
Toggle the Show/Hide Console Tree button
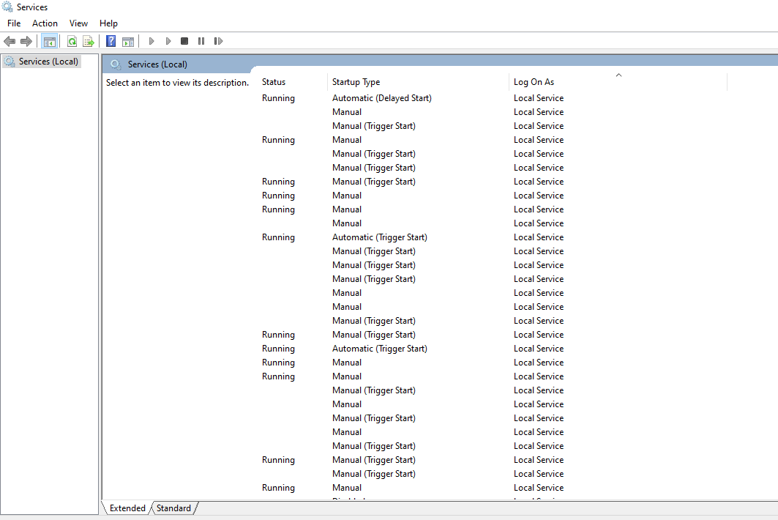click(x=50, y=42)
